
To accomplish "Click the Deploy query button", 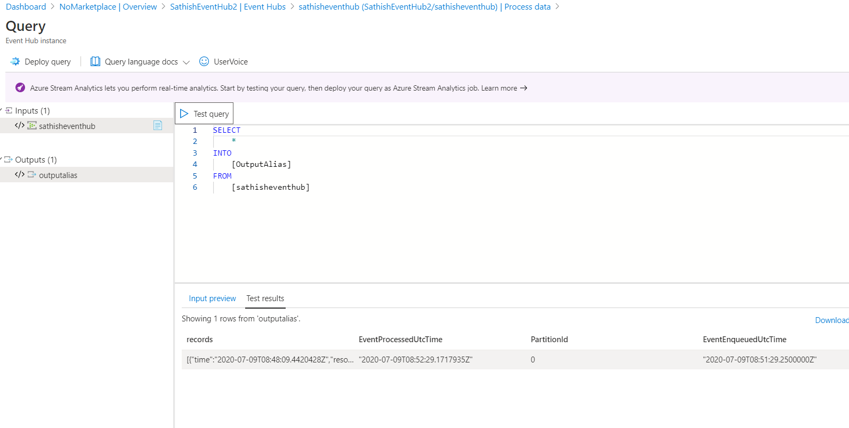I will point(41,62).
